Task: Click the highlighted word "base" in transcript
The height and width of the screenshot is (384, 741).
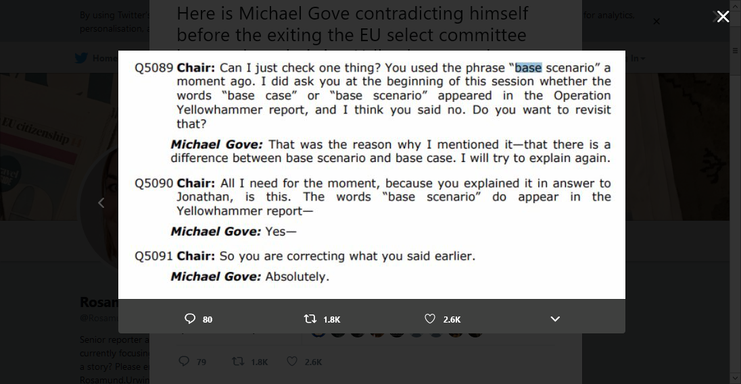Action: [x=528, y=67]
